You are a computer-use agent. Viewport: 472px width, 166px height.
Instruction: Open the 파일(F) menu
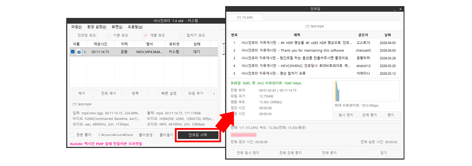[76, 27]
